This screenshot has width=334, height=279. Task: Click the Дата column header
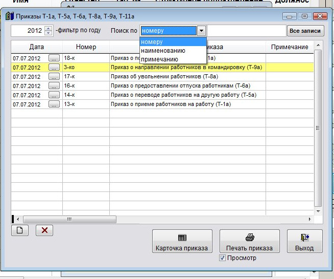point(37,47)
